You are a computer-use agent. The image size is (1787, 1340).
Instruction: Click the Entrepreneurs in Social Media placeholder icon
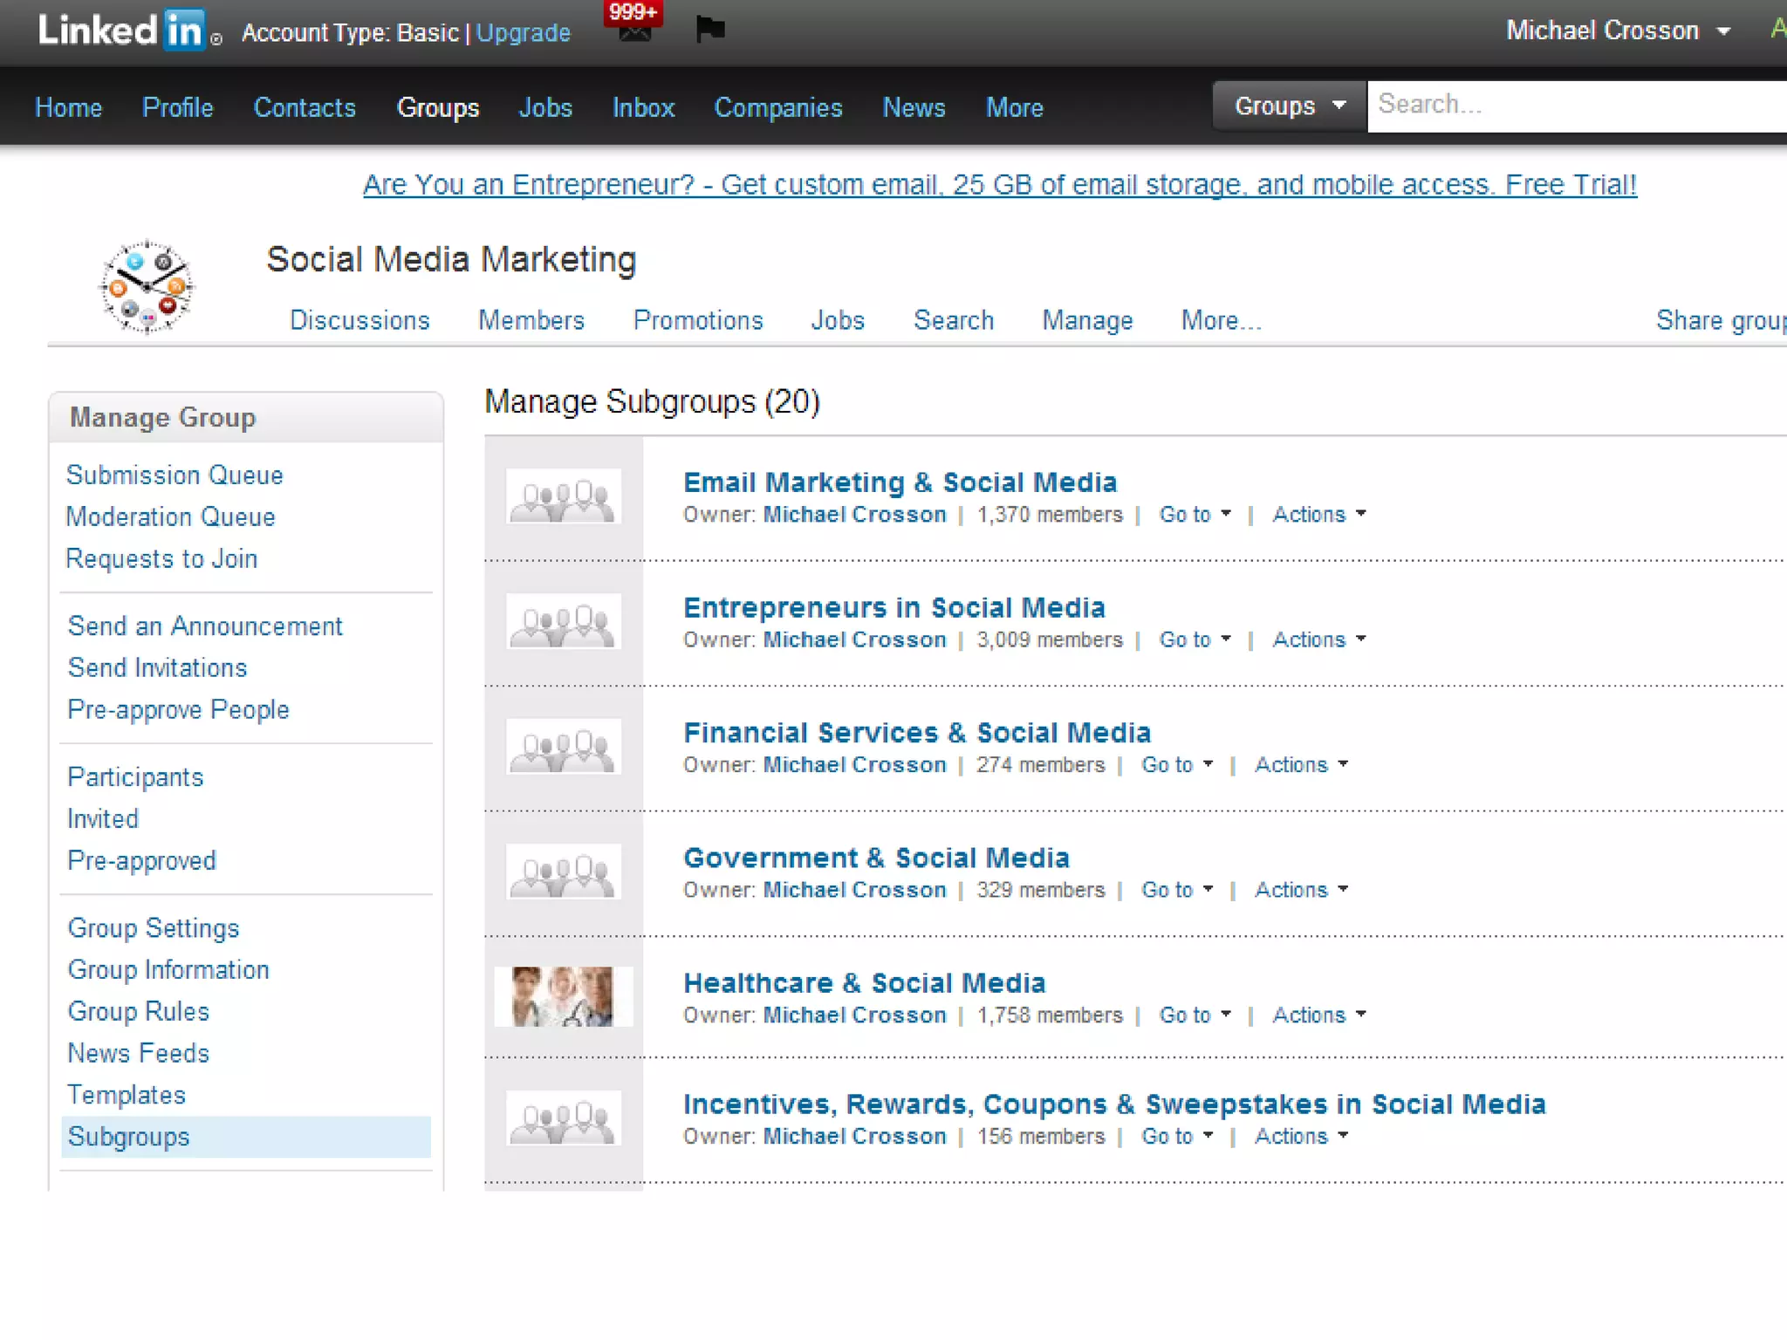564,621
